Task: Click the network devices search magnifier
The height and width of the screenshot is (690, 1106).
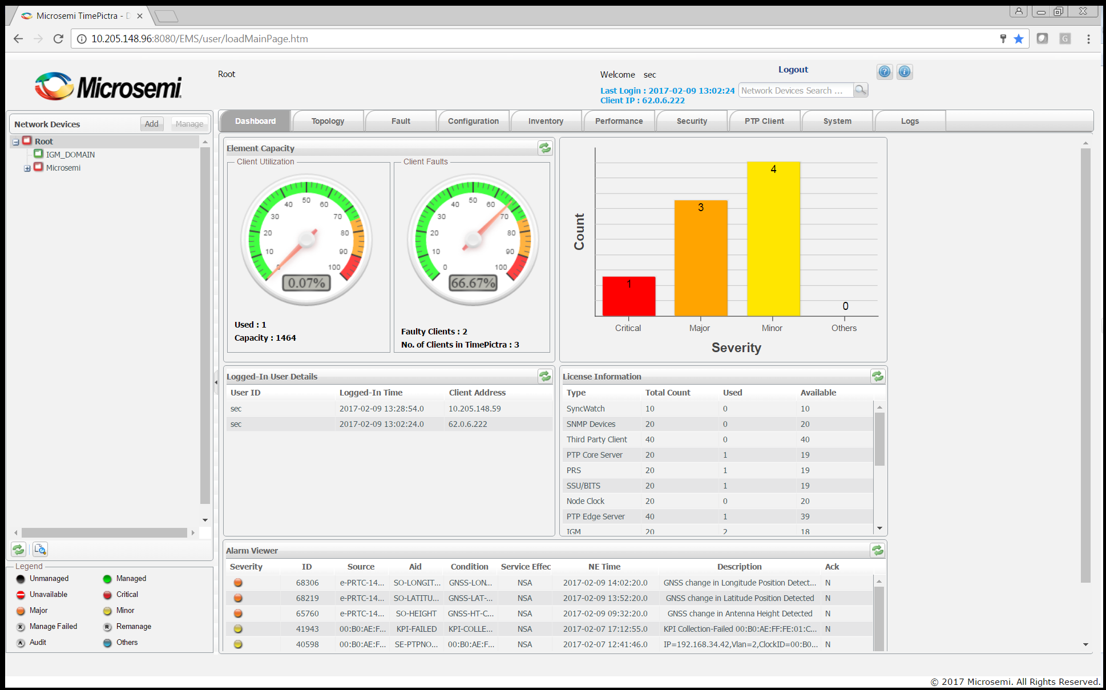Action: pos(861,90)
